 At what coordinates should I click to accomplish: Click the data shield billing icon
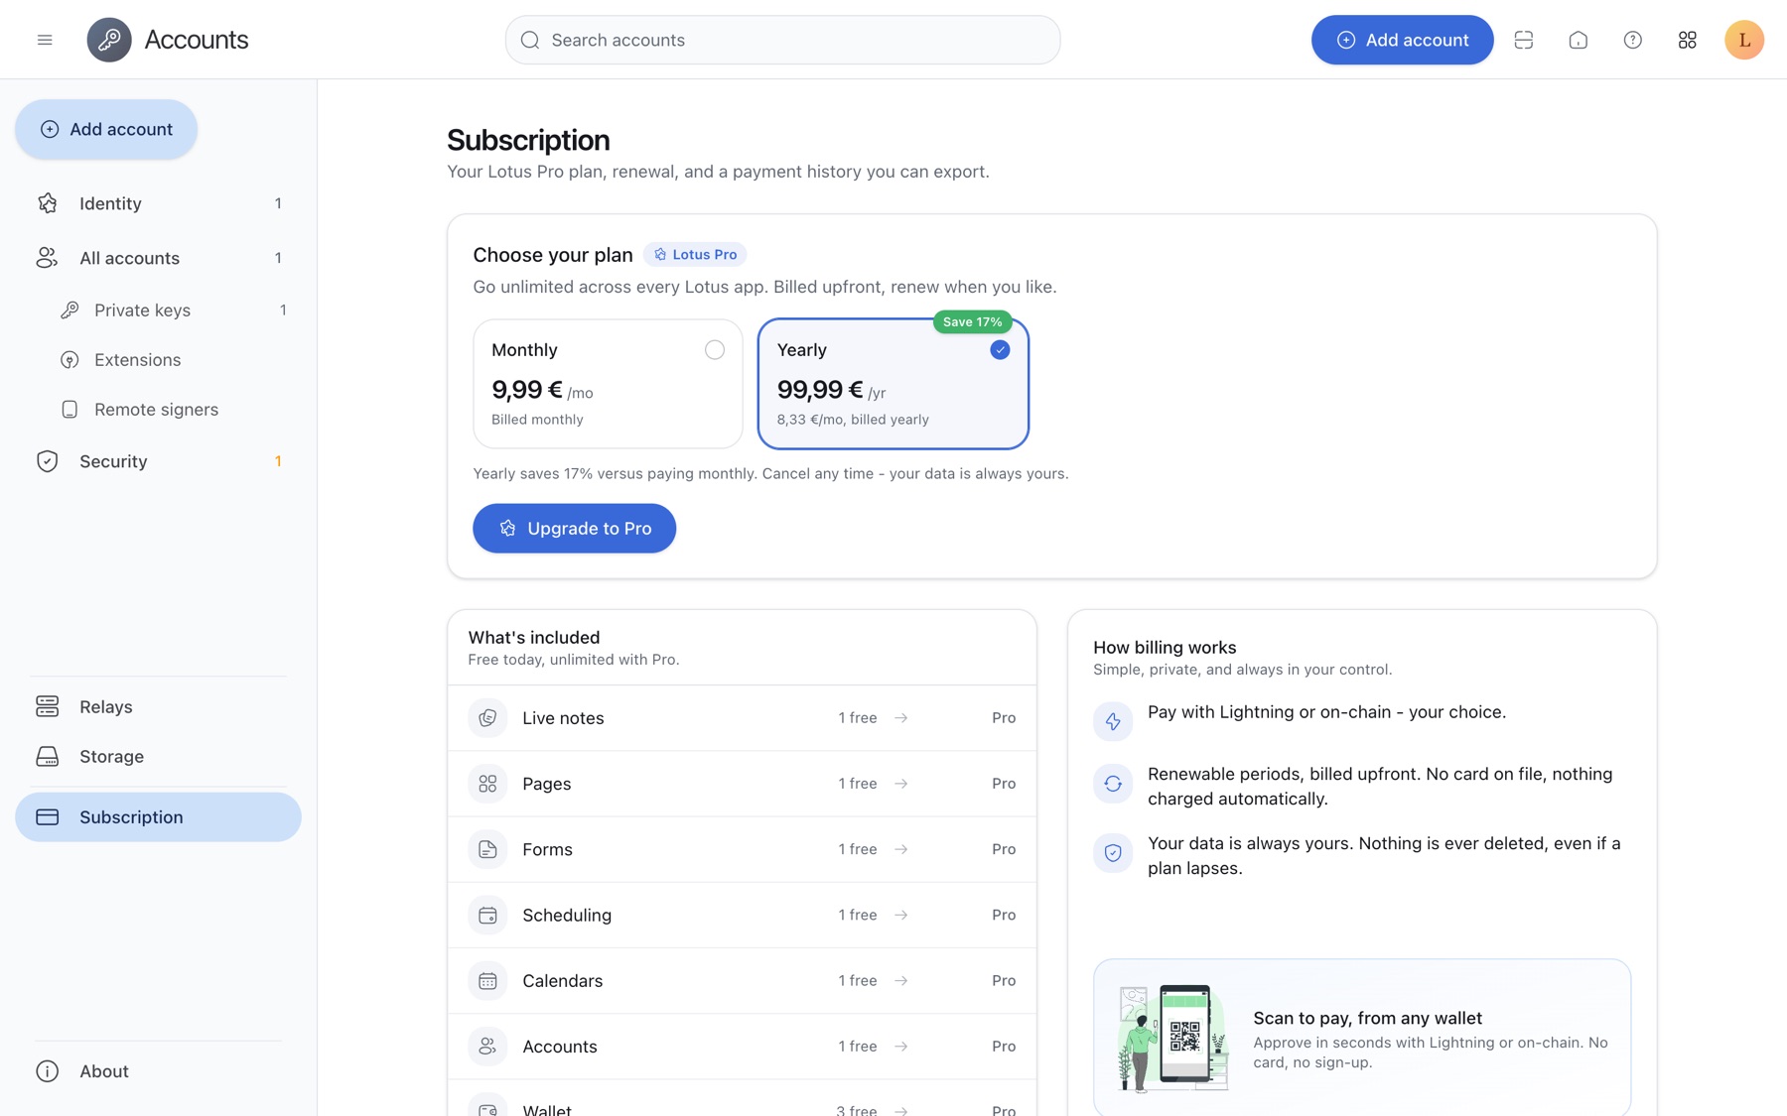(x=1113, y=853)
